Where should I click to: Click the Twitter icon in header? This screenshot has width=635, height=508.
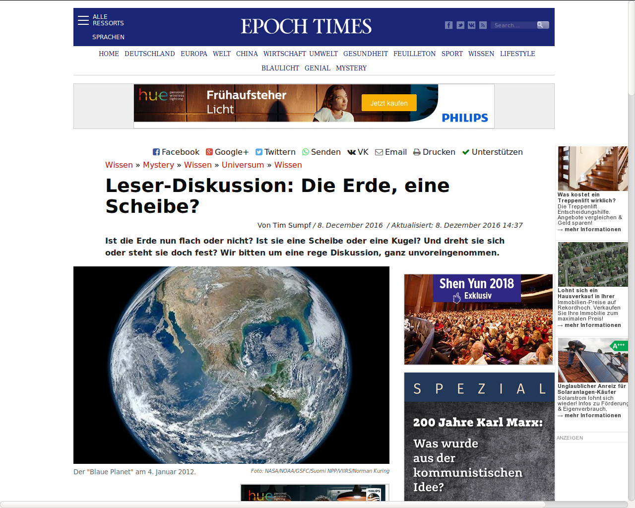[460, 25]
